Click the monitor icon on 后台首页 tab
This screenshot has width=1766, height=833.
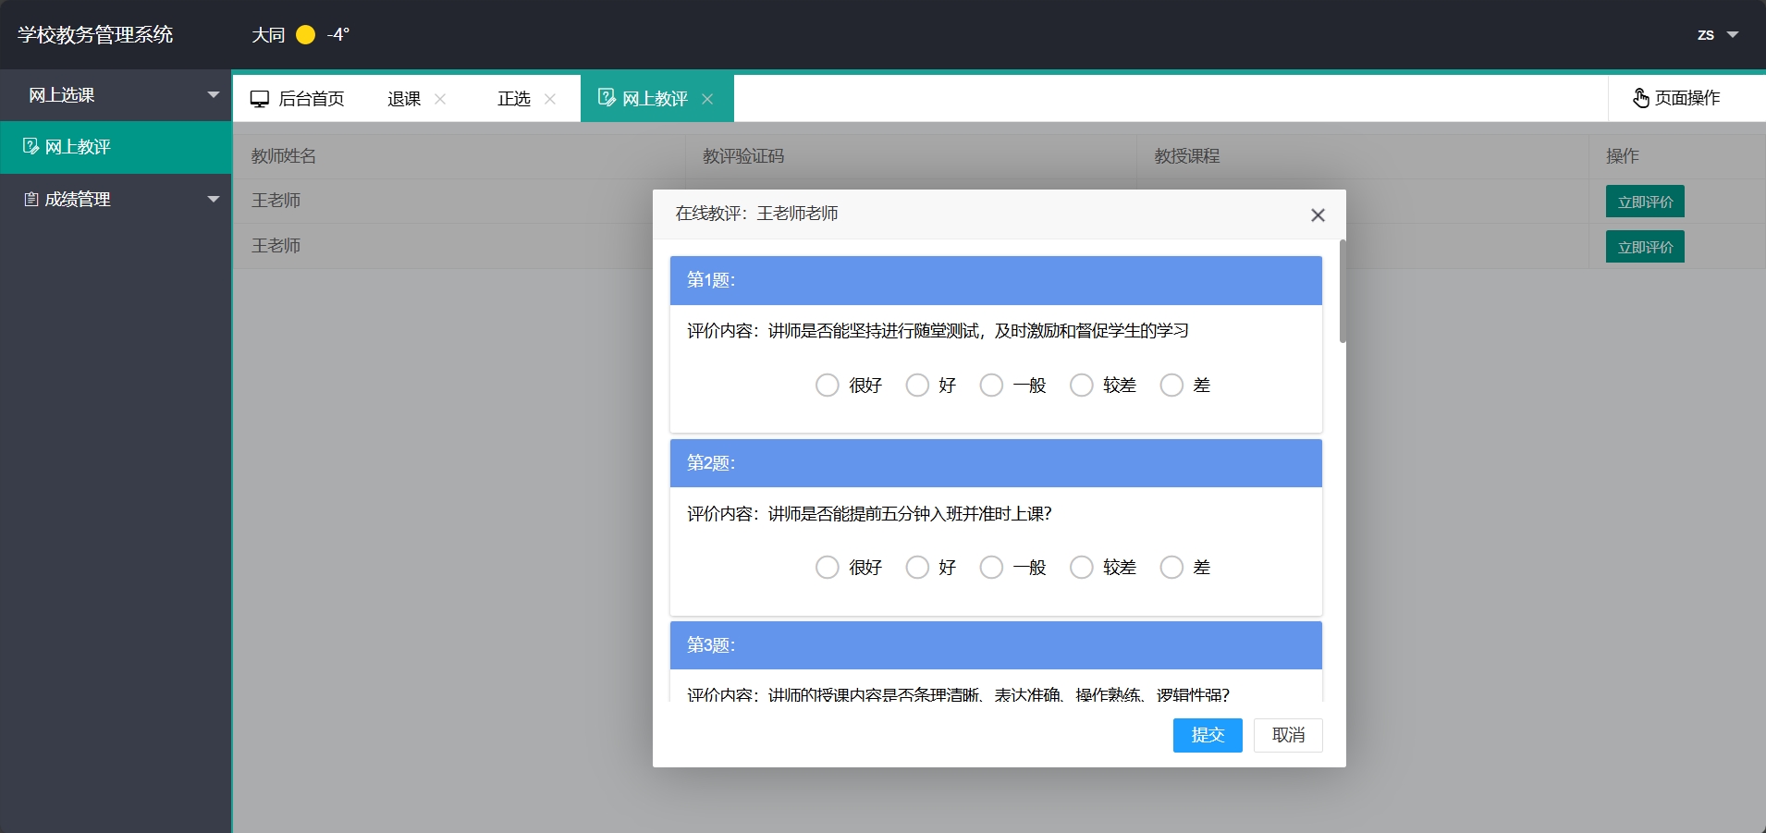(x=260, y=98)
